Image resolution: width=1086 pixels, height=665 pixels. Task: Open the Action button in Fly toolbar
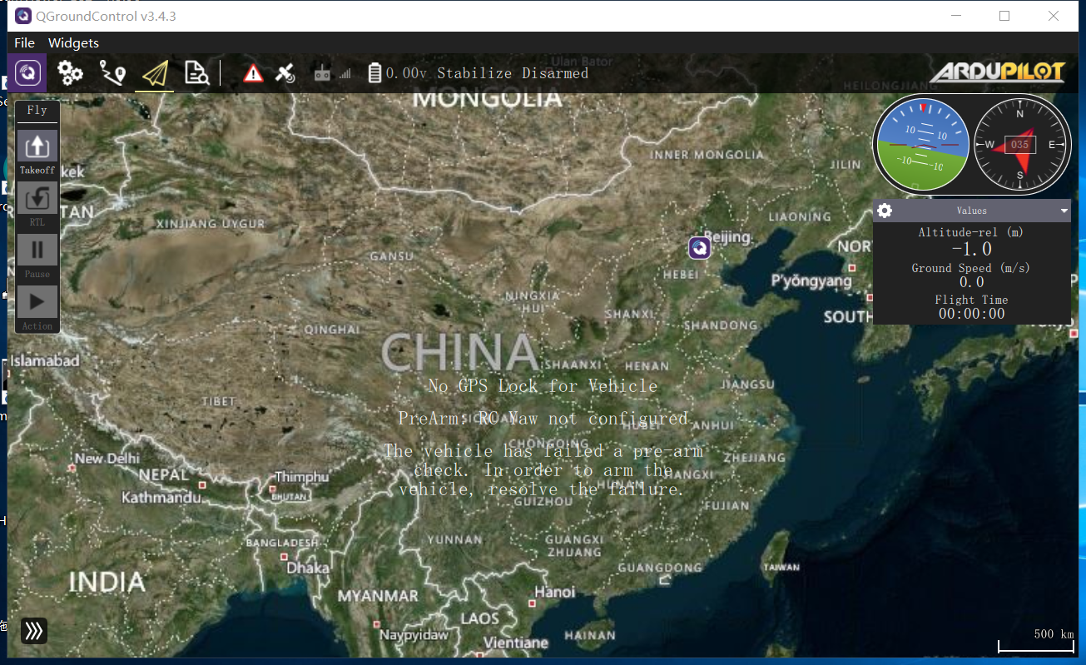pos(37,308)
